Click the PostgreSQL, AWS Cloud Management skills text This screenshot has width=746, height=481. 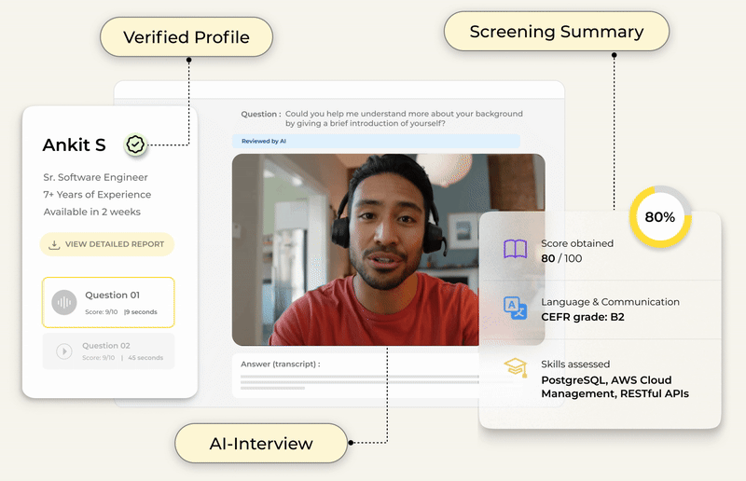point(615,386)
